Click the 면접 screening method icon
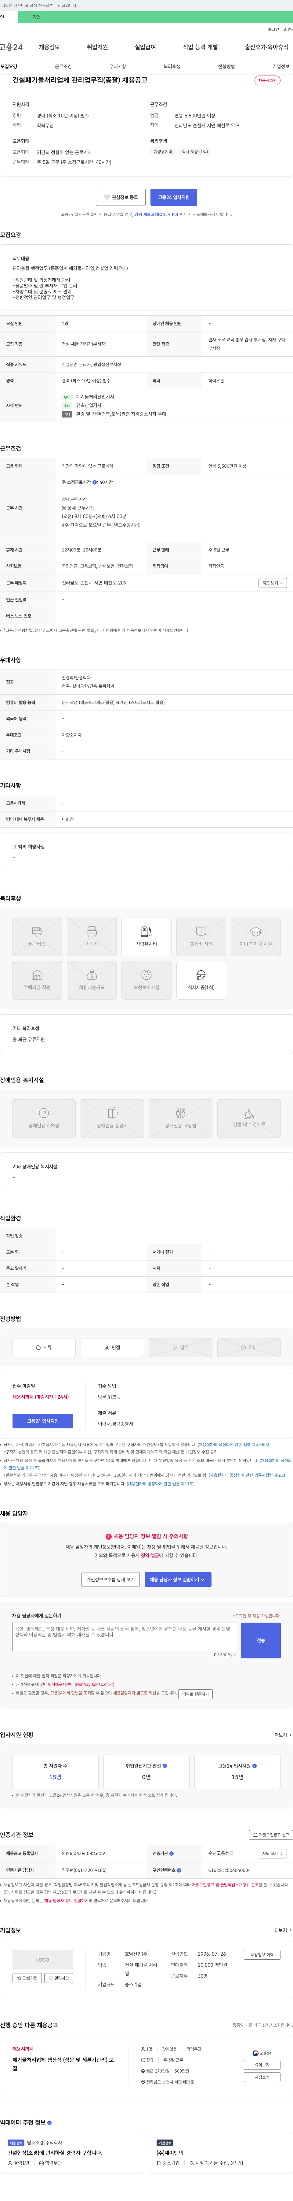293x2201 pixels. [112, 1347]
